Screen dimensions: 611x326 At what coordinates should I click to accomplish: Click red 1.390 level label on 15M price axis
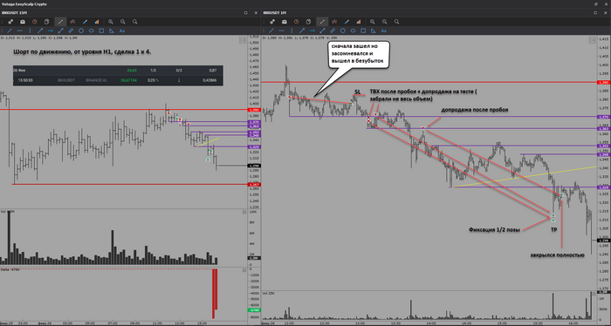(x=254, y=110)
